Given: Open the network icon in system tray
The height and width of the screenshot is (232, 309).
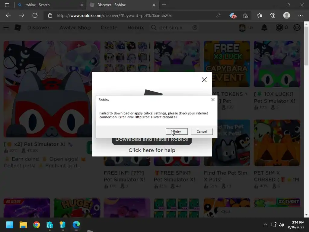Looking at the screenshot, I should 274,225.
